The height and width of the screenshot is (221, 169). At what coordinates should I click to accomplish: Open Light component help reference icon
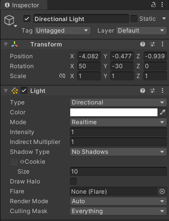(143, 91)
